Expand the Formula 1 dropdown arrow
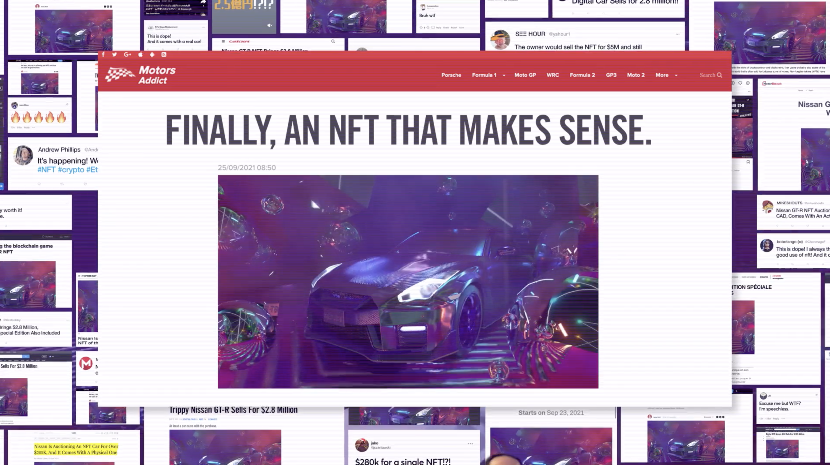 [x=504, y=75]
